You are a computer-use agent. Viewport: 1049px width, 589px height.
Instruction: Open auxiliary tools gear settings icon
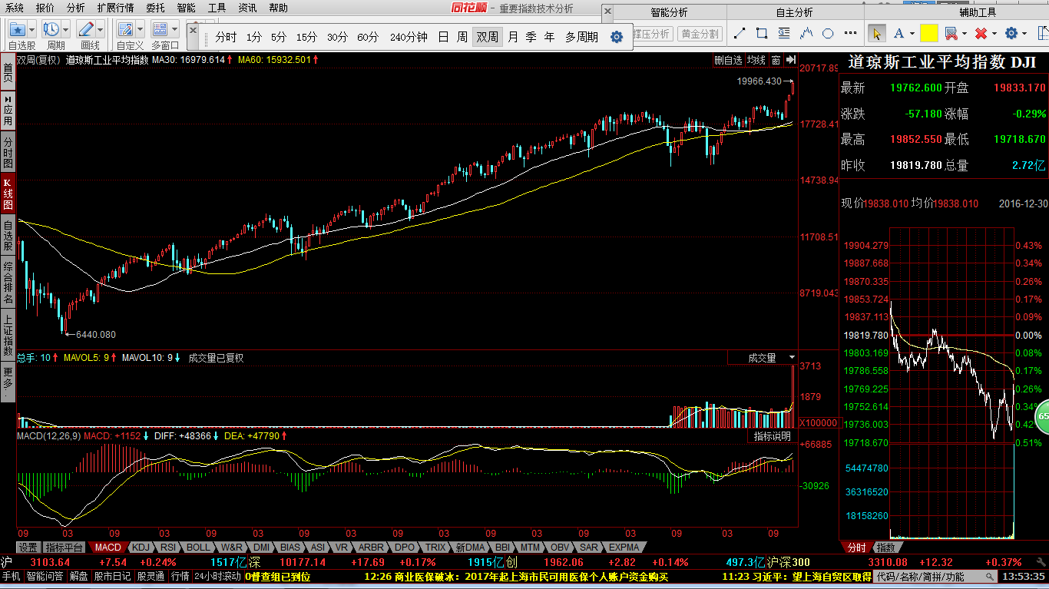tap(1011, 33)
